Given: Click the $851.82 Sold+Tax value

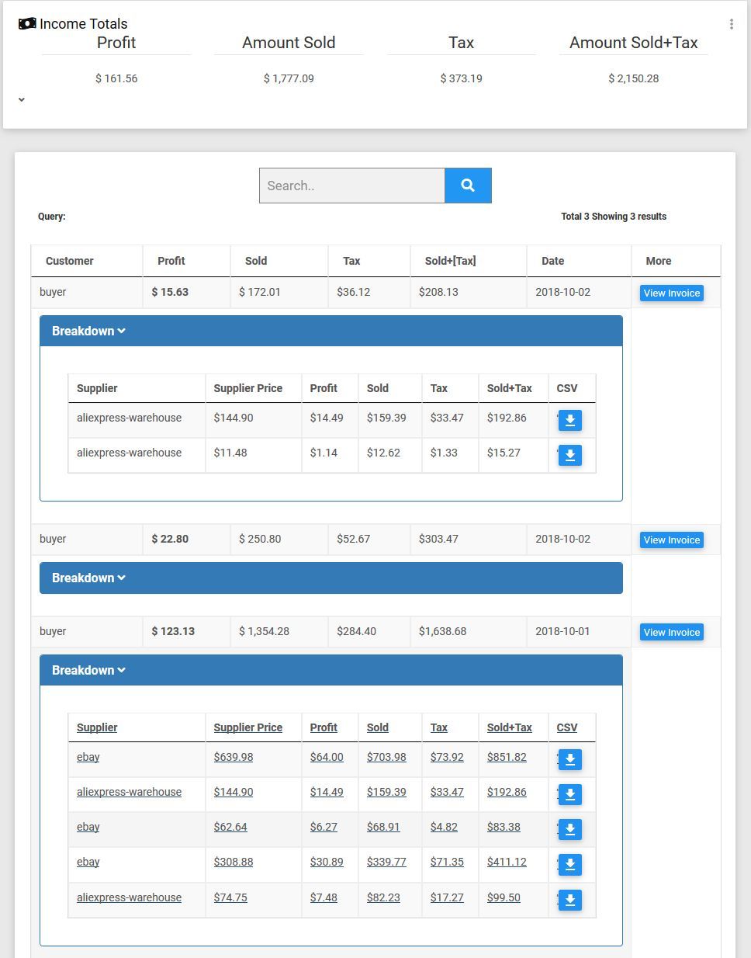Looking at the screenshot, I should 507,757.
